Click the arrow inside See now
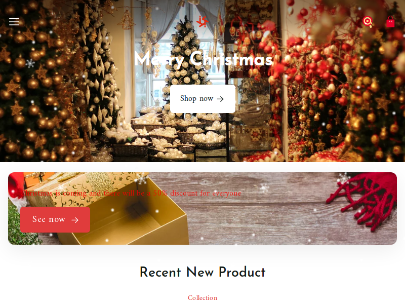The width and height of the screenshot is (405, 304). 75,220
